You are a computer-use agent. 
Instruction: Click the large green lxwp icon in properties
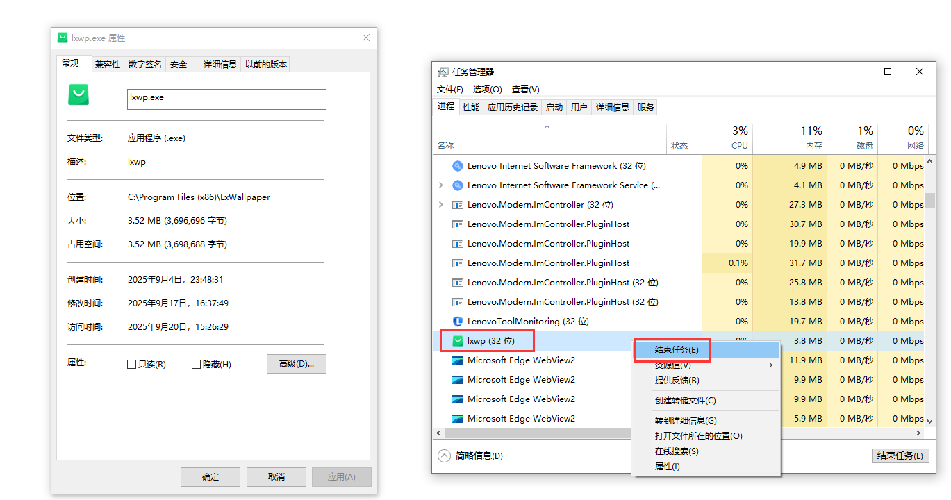tap(78, 94)
